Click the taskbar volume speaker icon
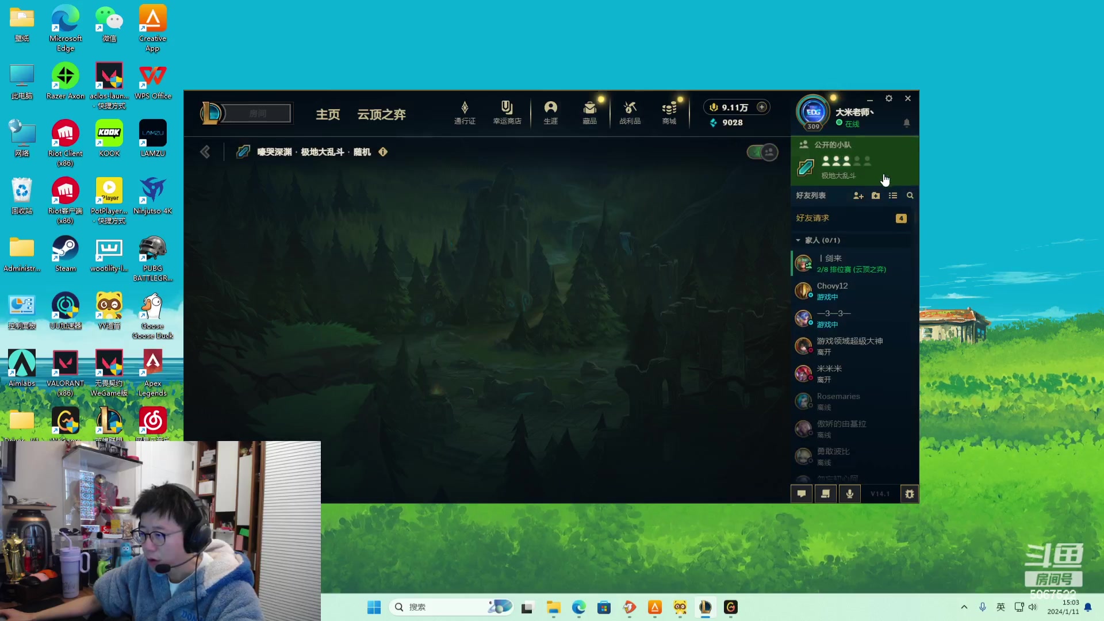The width and height of the screenshot is (1104, 621). 1033,607
